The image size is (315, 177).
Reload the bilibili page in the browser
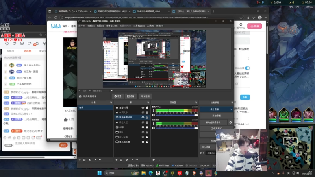56,18
